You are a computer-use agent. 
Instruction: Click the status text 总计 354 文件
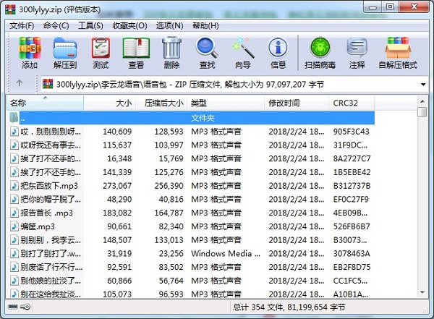tap(258, 307)
